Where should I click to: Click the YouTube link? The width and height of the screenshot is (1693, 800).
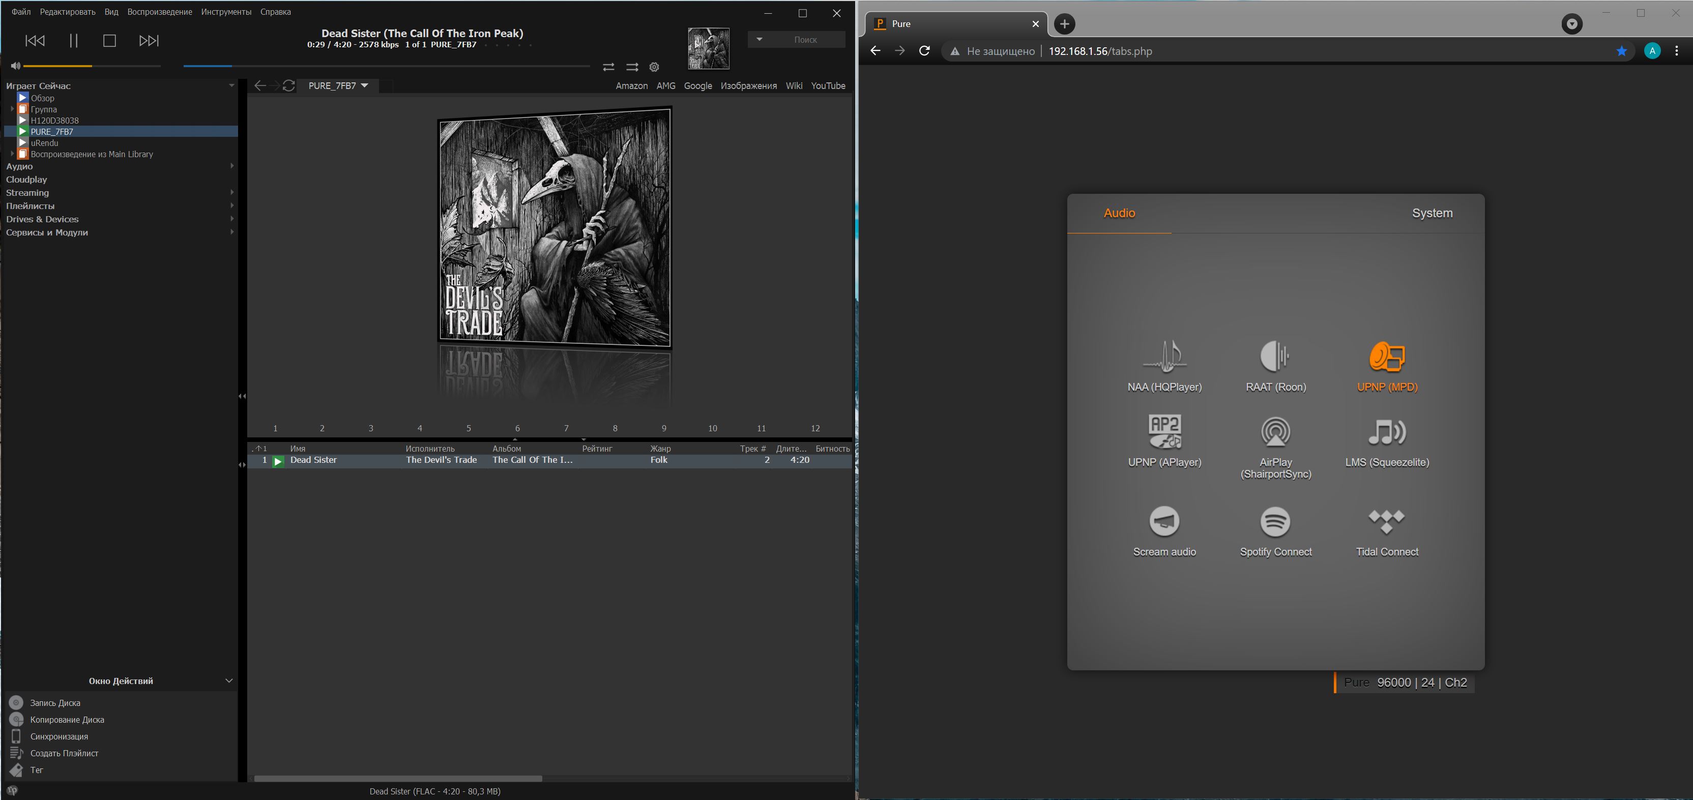point(828,85)
